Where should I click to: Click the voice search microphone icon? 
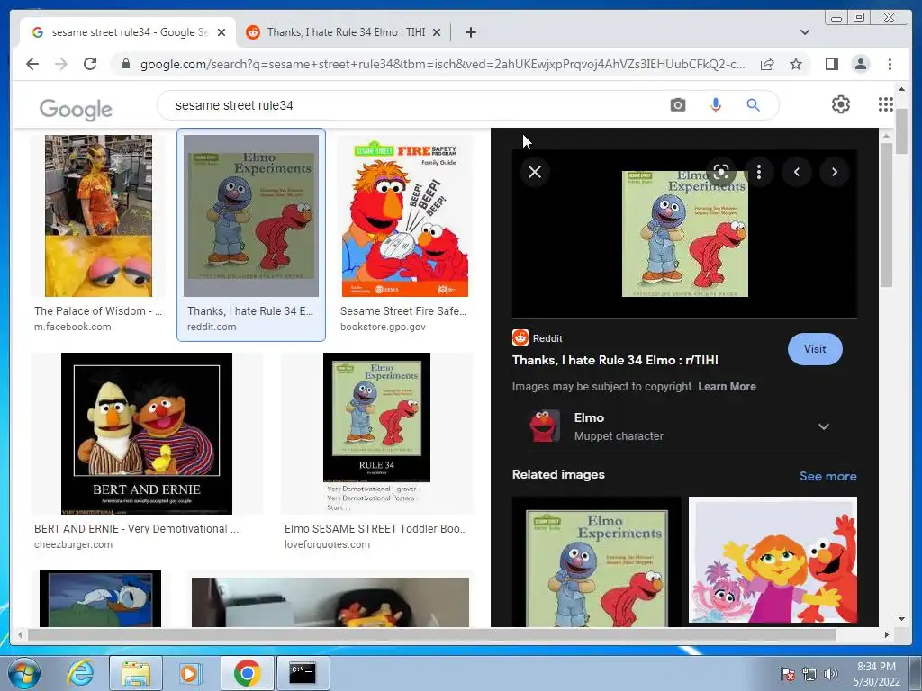coord(715,105)
